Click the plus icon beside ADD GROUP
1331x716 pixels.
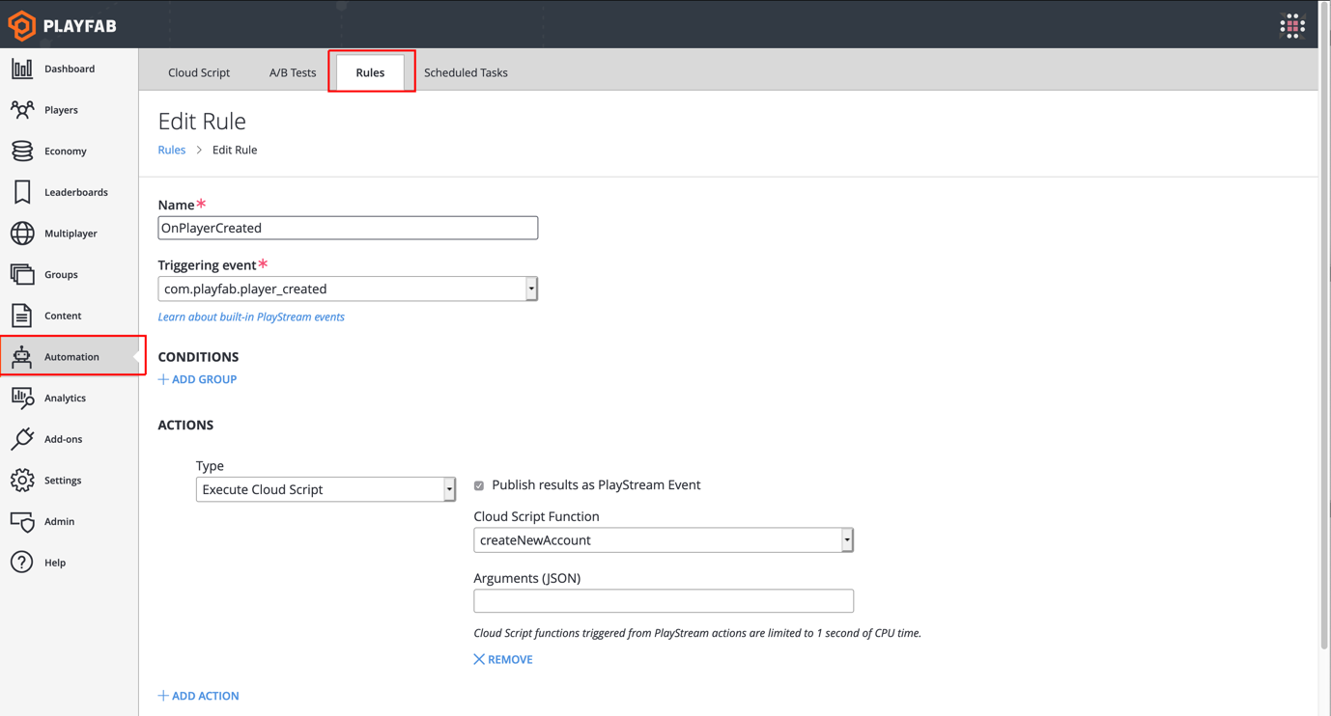pos(163,379)
